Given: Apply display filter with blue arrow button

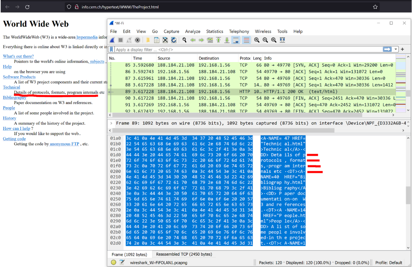Looking at the screenshot, I should (387, 49).
